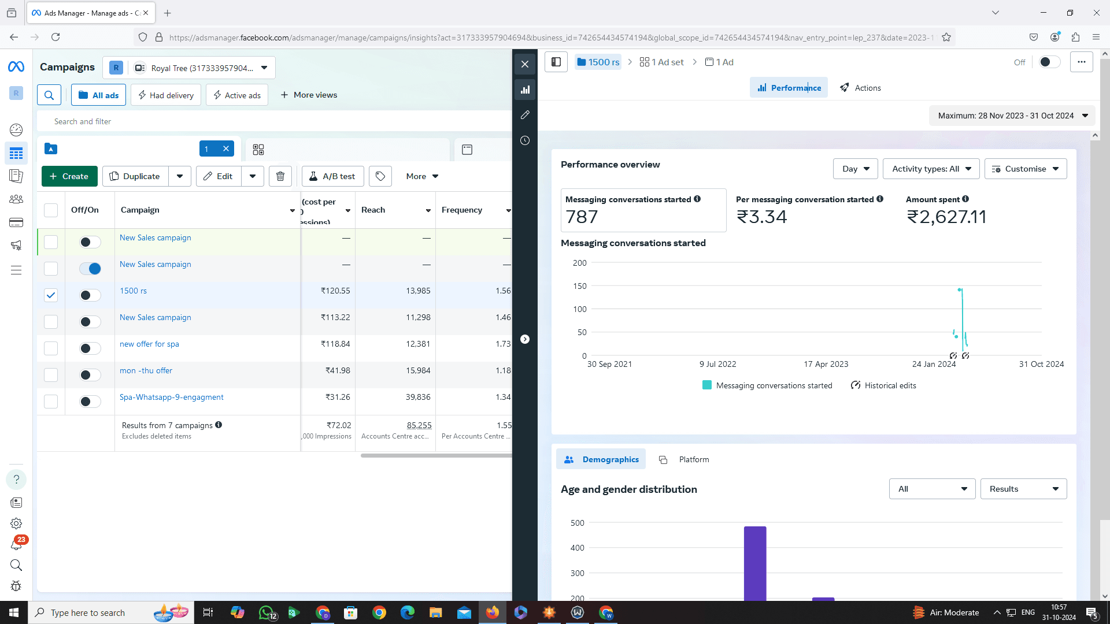Click the Performance analytics icon
This screenshot has height=624, width=1110.
(x=526, y=89)
